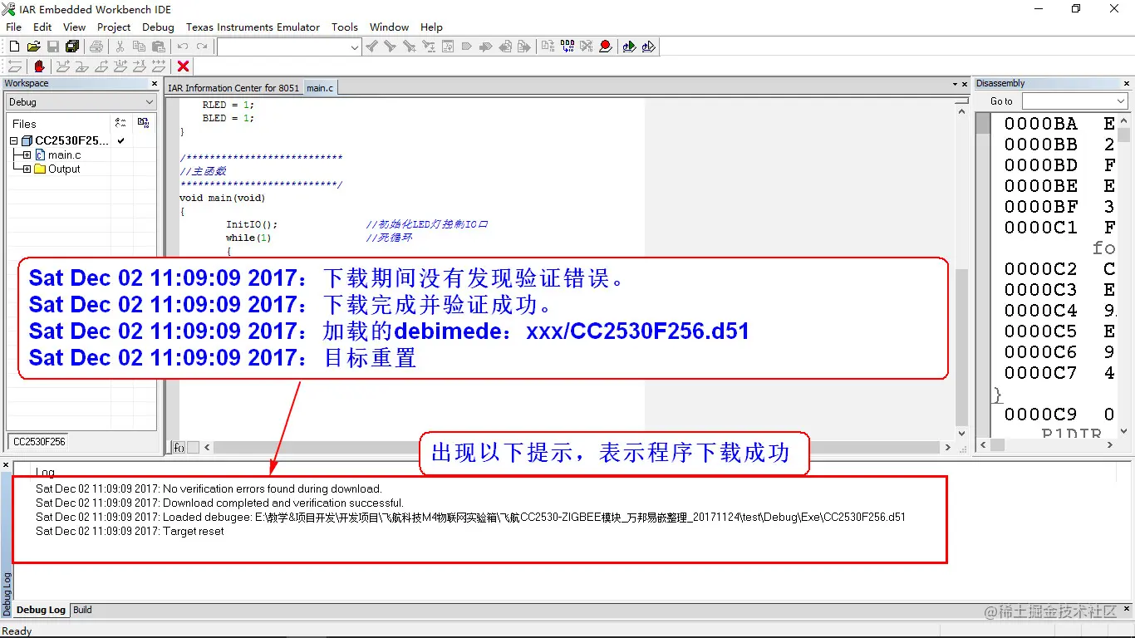Screen dimensions: 1135x638
Task: Click the Step Out debug icon
Action: [x=101, y=66]
